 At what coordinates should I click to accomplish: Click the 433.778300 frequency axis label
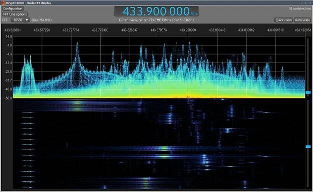point(100,30)
